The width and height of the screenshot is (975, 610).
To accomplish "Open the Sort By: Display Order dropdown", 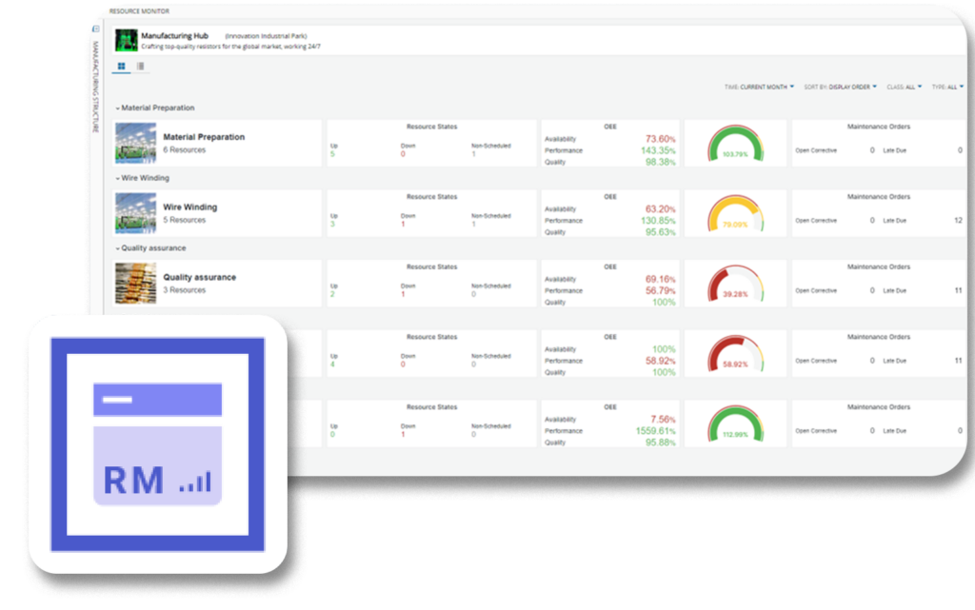I will point(840,87).
